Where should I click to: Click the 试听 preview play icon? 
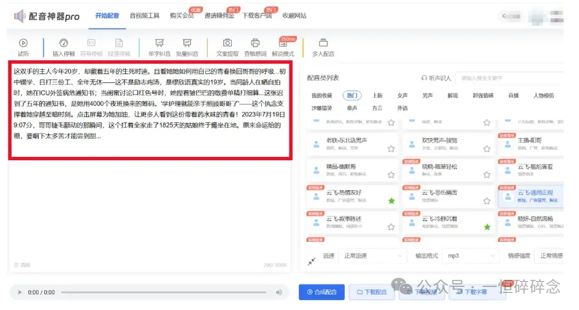pyautogui.click(x=23, y=43)
